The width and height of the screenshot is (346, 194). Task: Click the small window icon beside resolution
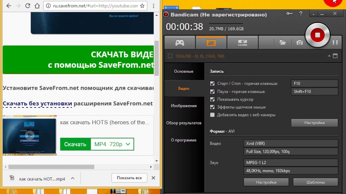click(335, 56)
